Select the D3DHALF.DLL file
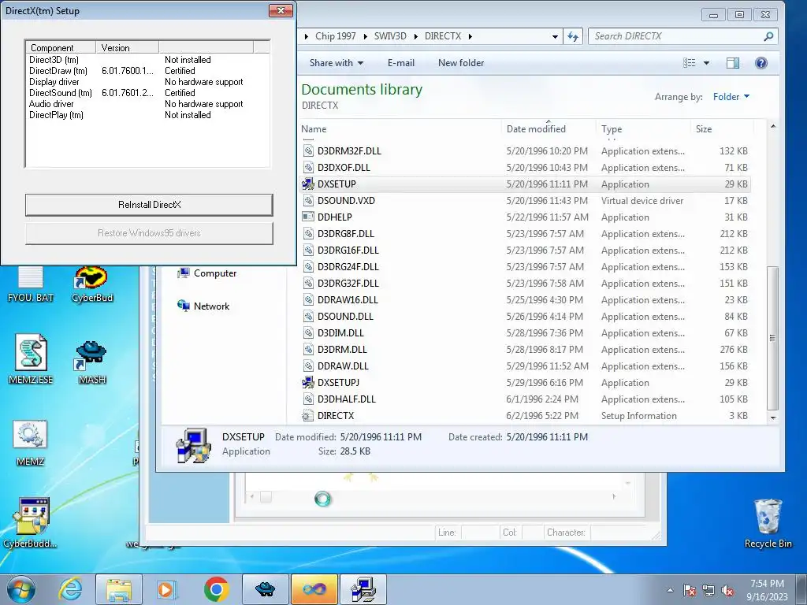 [347, 399]
